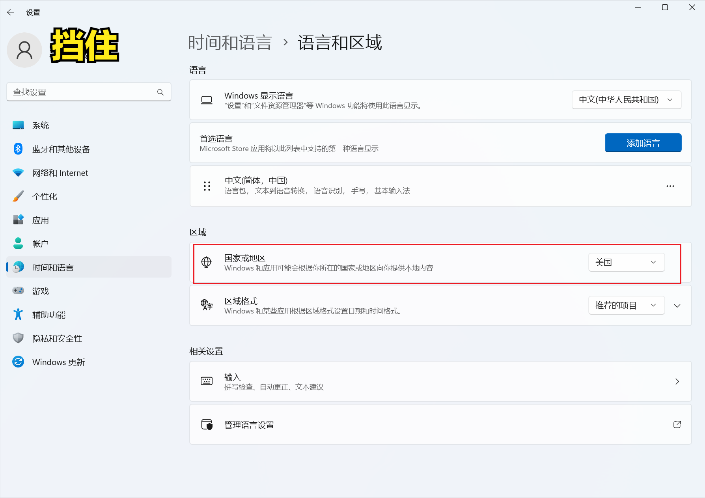
Task: Open the Windows 显示语言 dropdown
Action: (626, 100)
